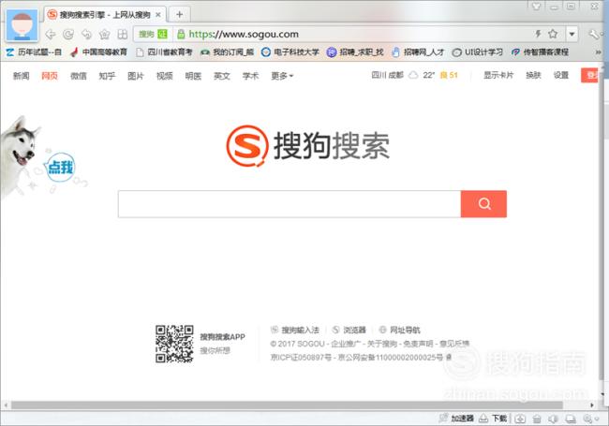Reload the page with the refresh icon

[68, 35]
